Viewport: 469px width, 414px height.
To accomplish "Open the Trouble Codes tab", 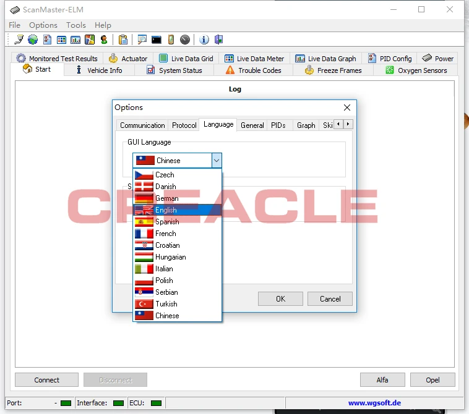I will [253, 70].
